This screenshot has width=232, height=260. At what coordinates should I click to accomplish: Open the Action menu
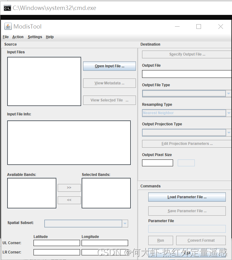click(18, 37)
